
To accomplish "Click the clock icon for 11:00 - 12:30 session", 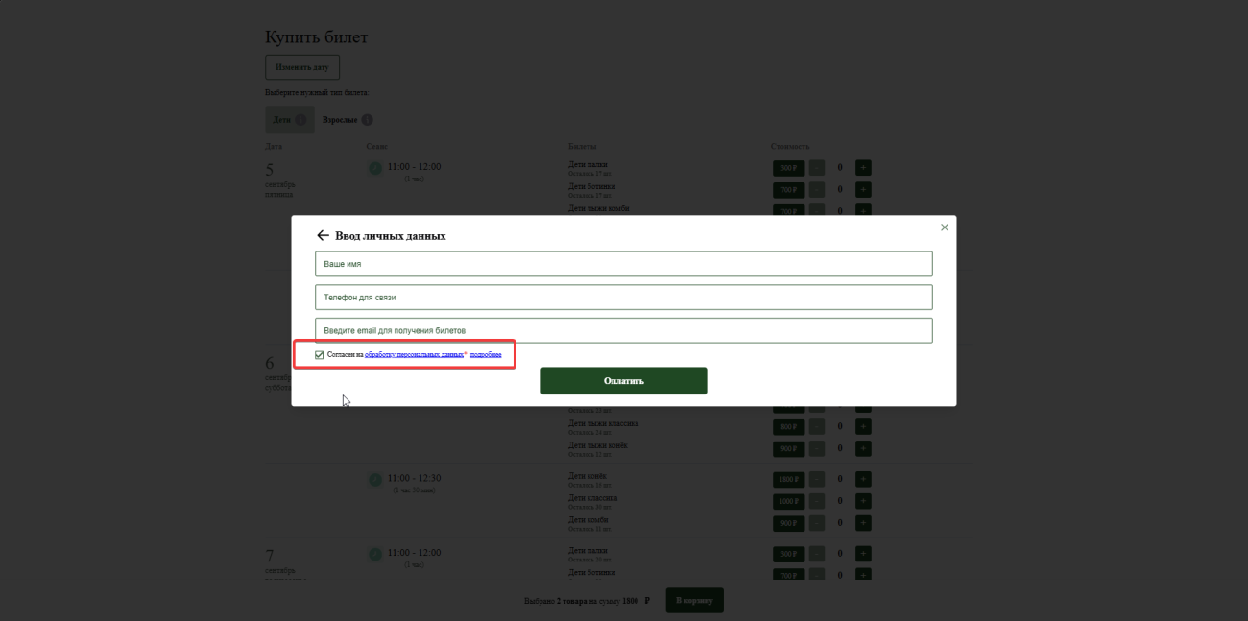I will pyautogui.click(x=374, y=479).
